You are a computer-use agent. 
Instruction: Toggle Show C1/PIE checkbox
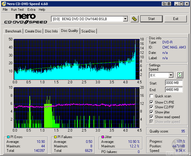(152, 102)
